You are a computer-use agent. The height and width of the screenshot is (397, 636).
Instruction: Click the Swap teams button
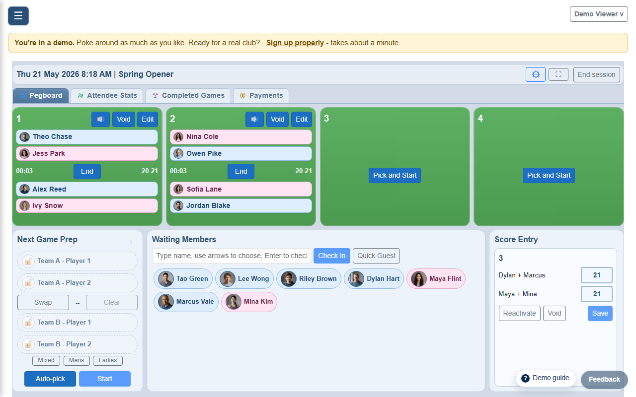(43, 302)
